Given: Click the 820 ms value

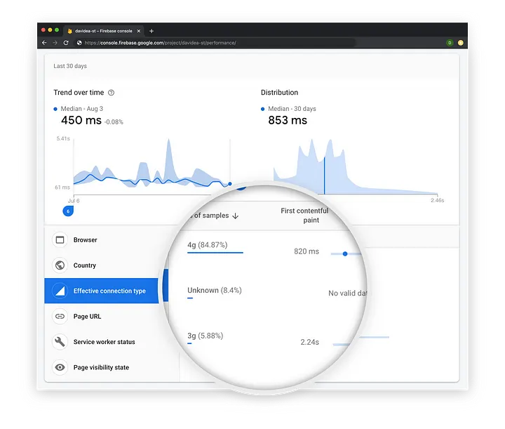Looking at the screenshot, I should (307, 251).
